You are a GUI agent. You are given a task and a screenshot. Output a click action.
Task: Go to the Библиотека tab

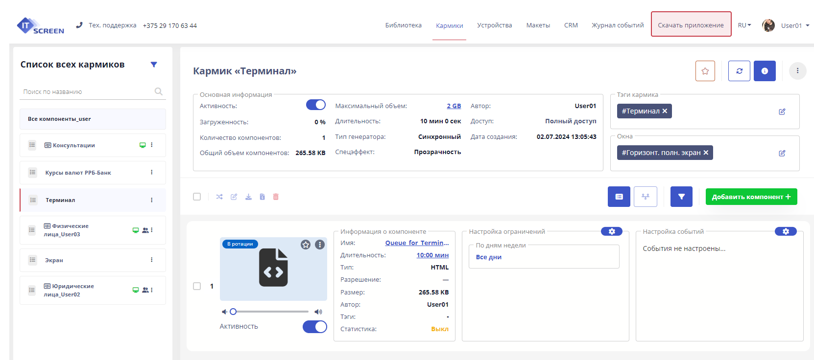tap(403, 25)
